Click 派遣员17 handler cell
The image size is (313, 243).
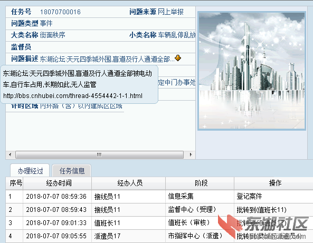coord(107,236)
